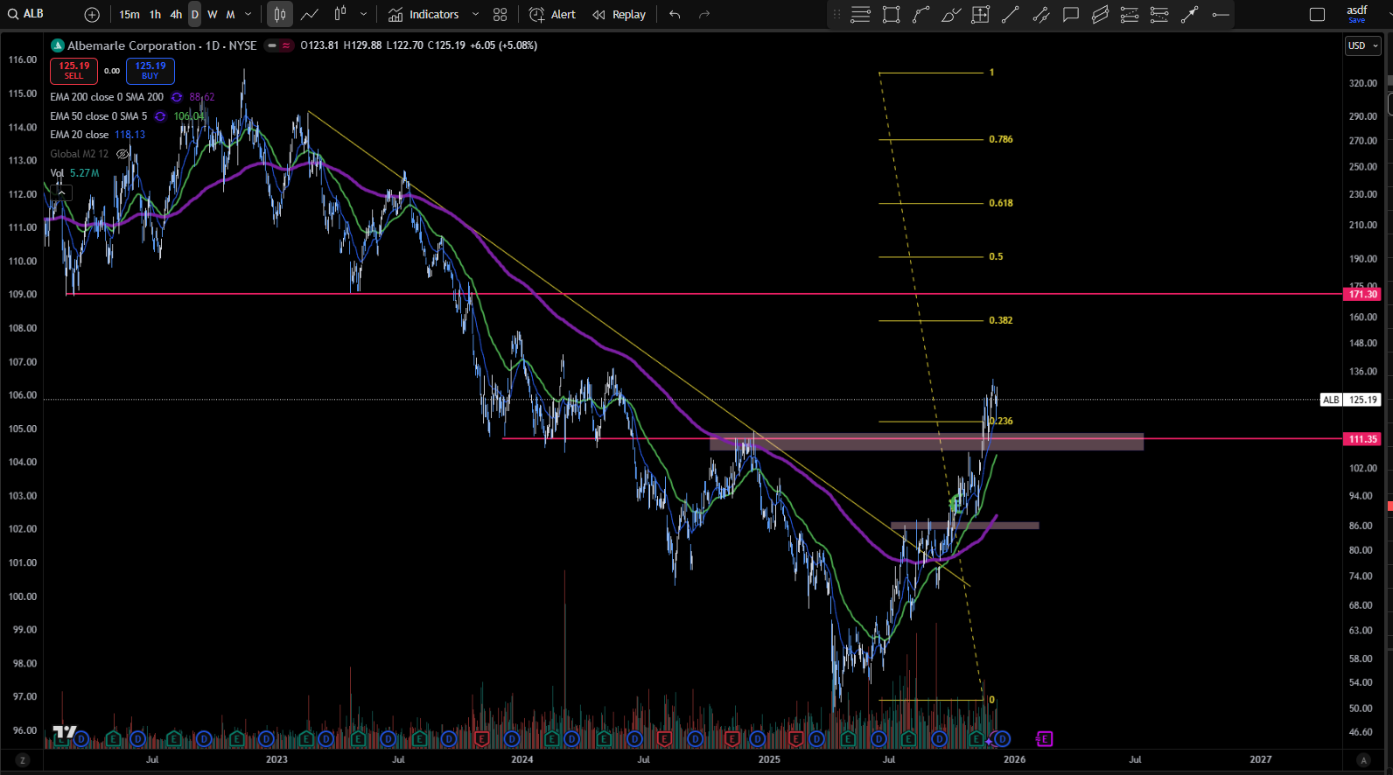The width and height of the screenshot is (1393, 775).
Task: Open the USD currency dropdown
Action: pos(1362,45)
